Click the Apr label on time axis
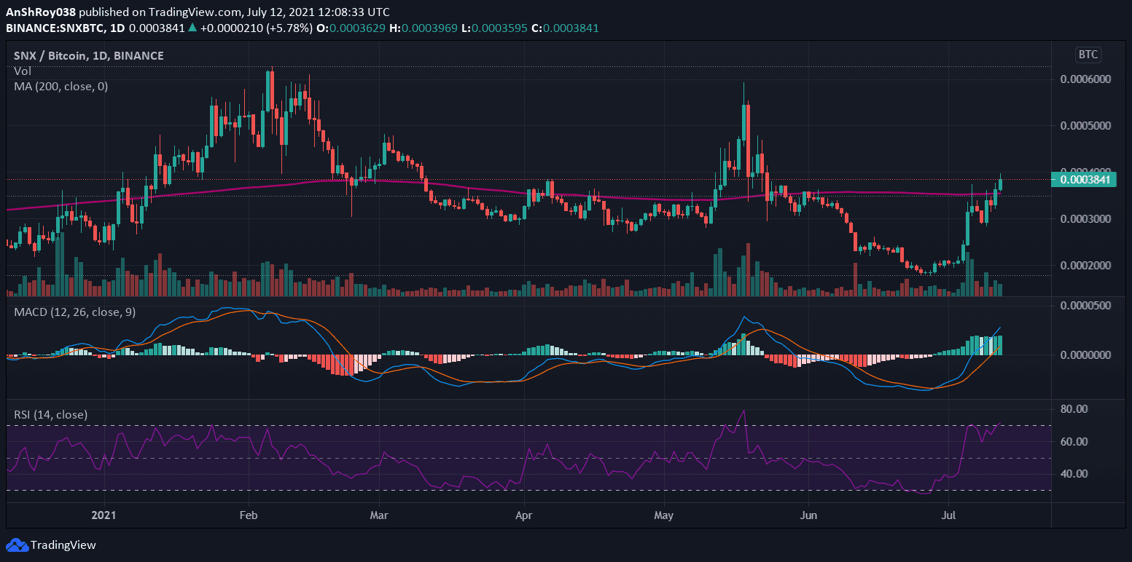This screenshot has height=562, width=1132. pos(523,516)
